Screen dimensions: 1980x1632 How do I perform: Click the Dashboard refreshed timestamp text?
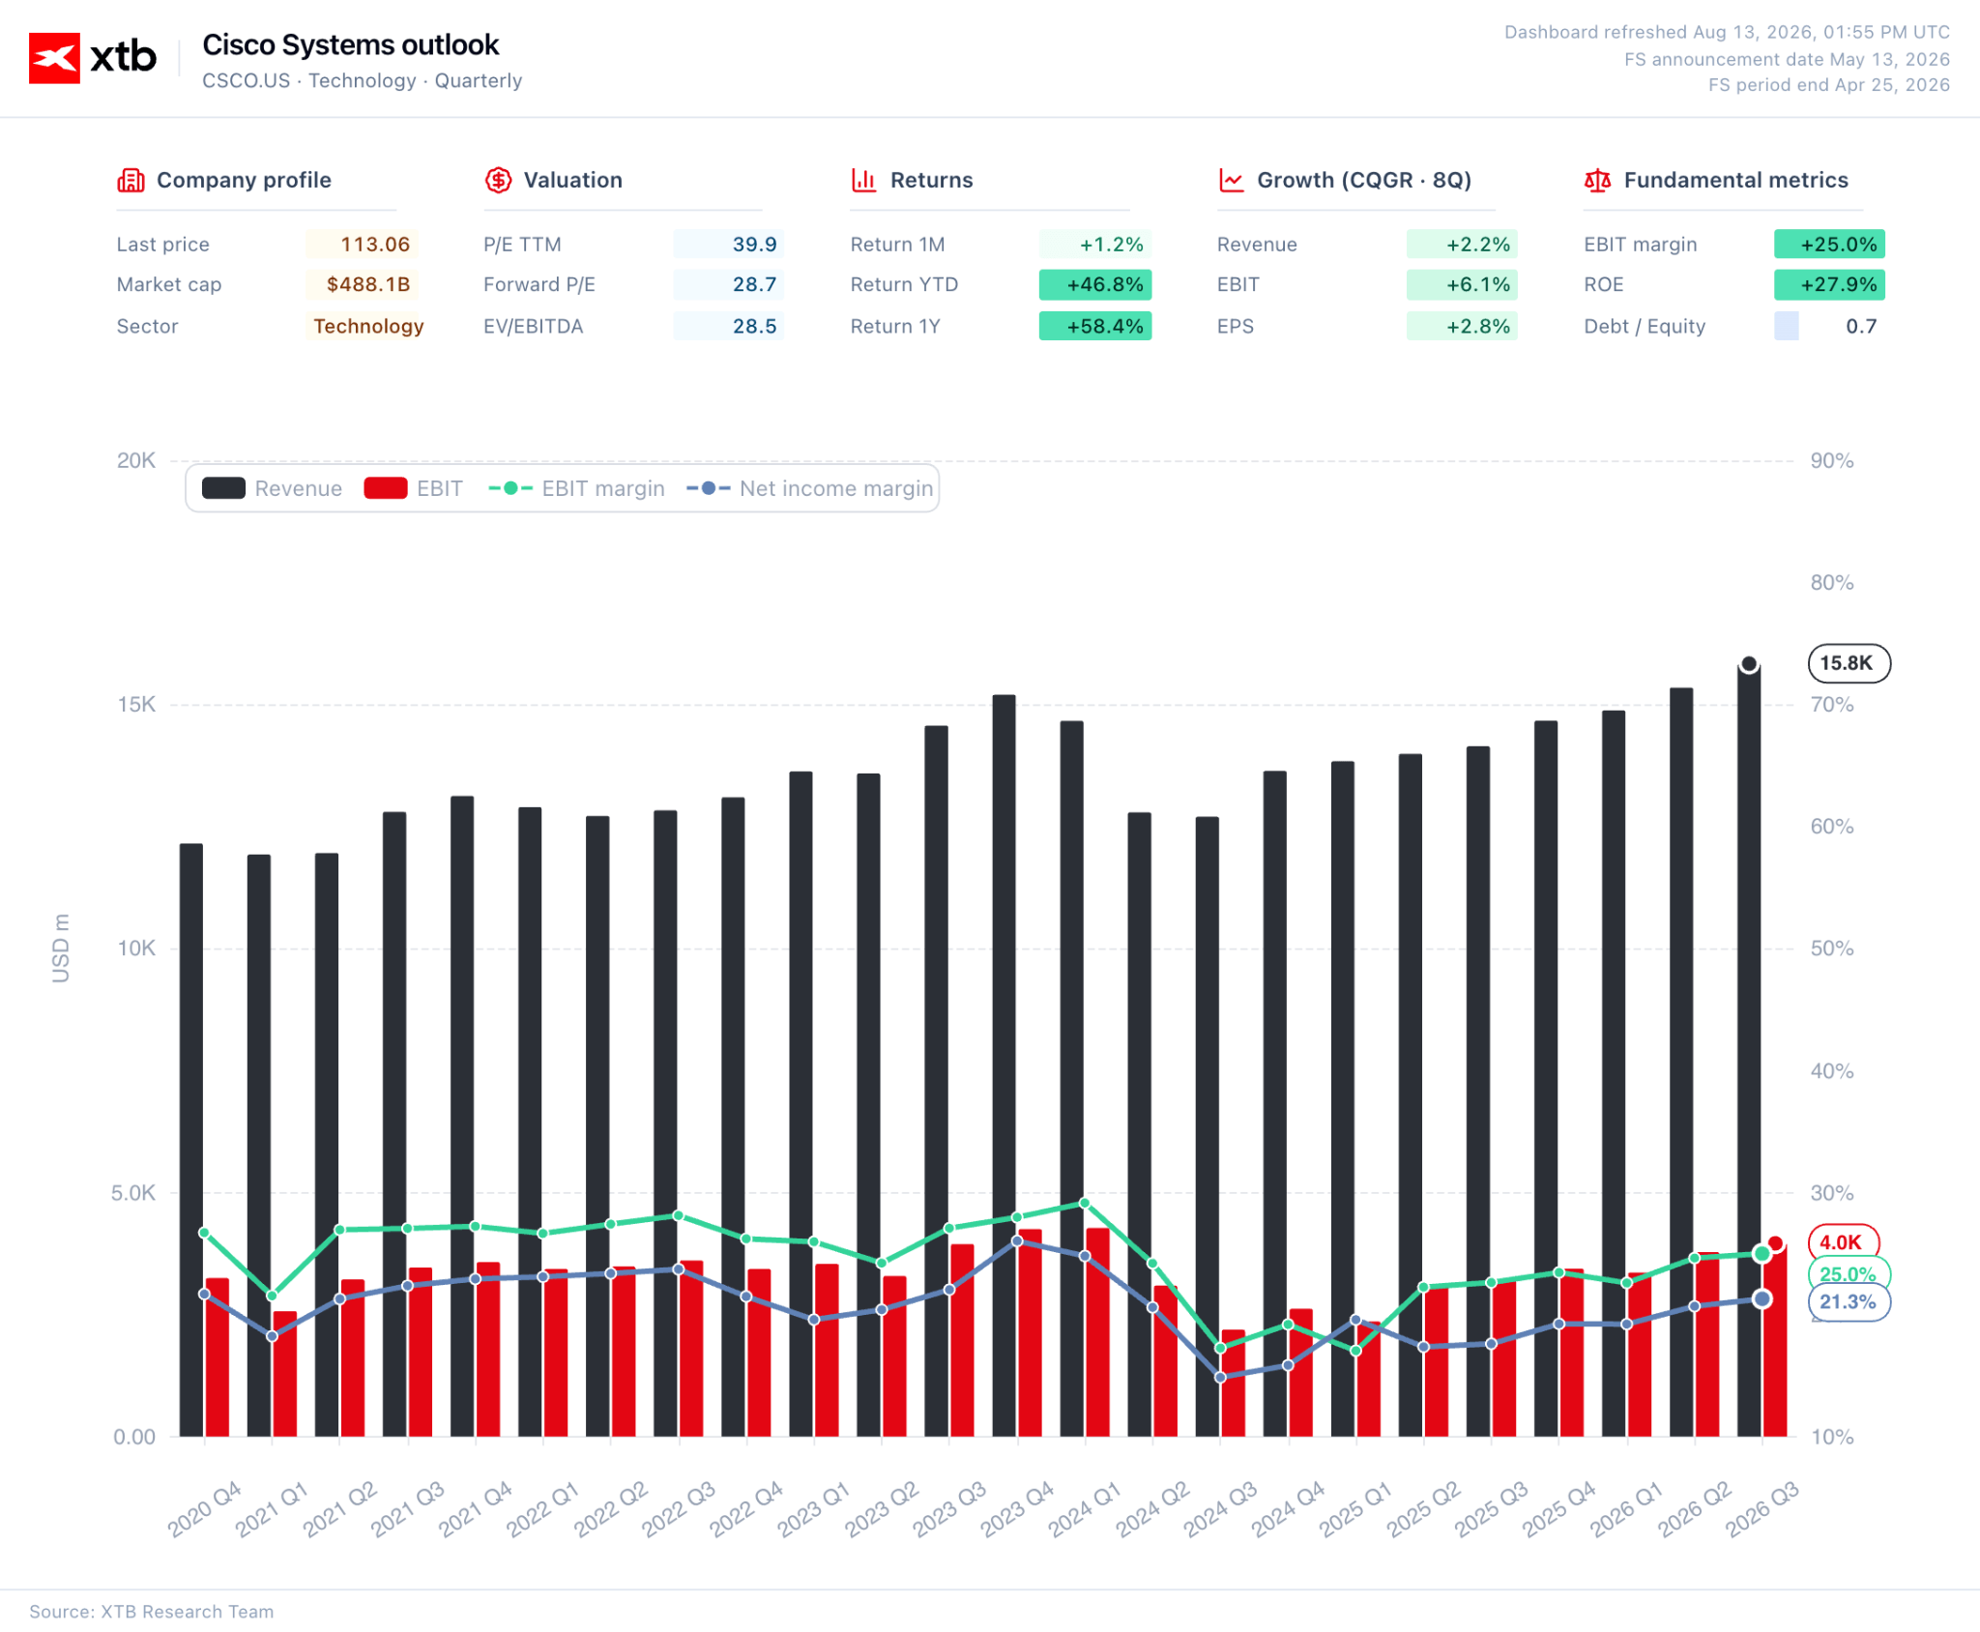(1727, 32)
